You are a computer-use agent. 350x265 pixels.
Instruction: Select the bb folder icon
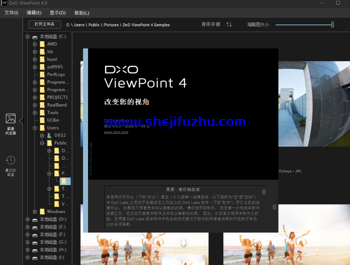[42, 52]
